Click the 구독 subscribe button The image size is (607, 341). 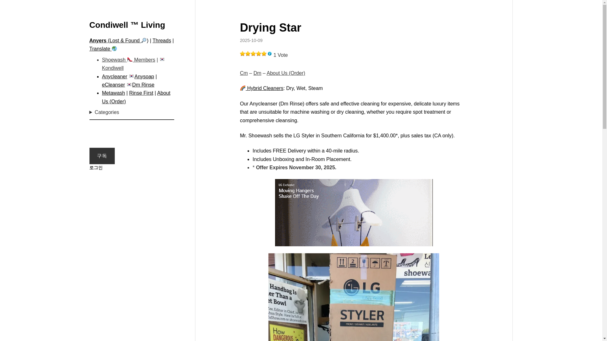point(102,156)
